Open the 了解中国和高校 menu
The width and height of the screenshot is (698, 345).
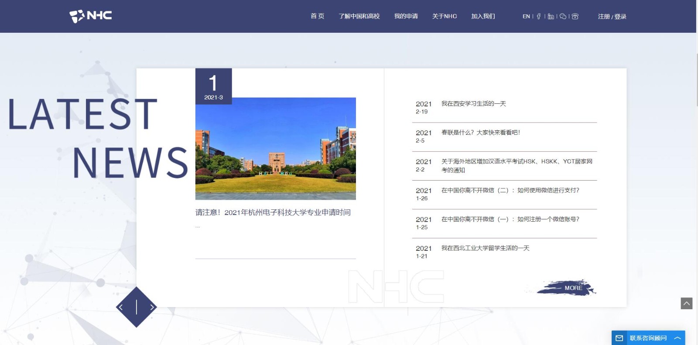(359, 16)
